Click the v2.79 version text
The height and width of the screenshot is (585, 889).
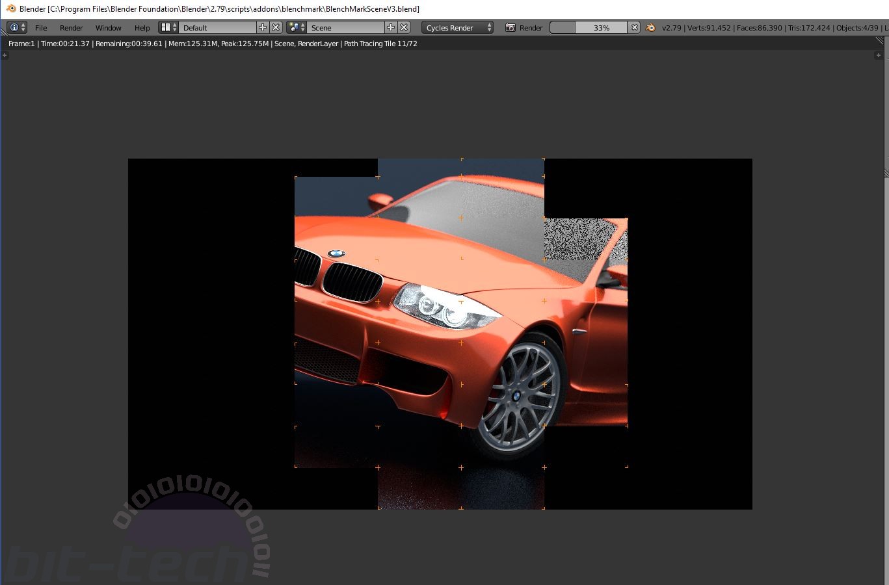point(671,28)
